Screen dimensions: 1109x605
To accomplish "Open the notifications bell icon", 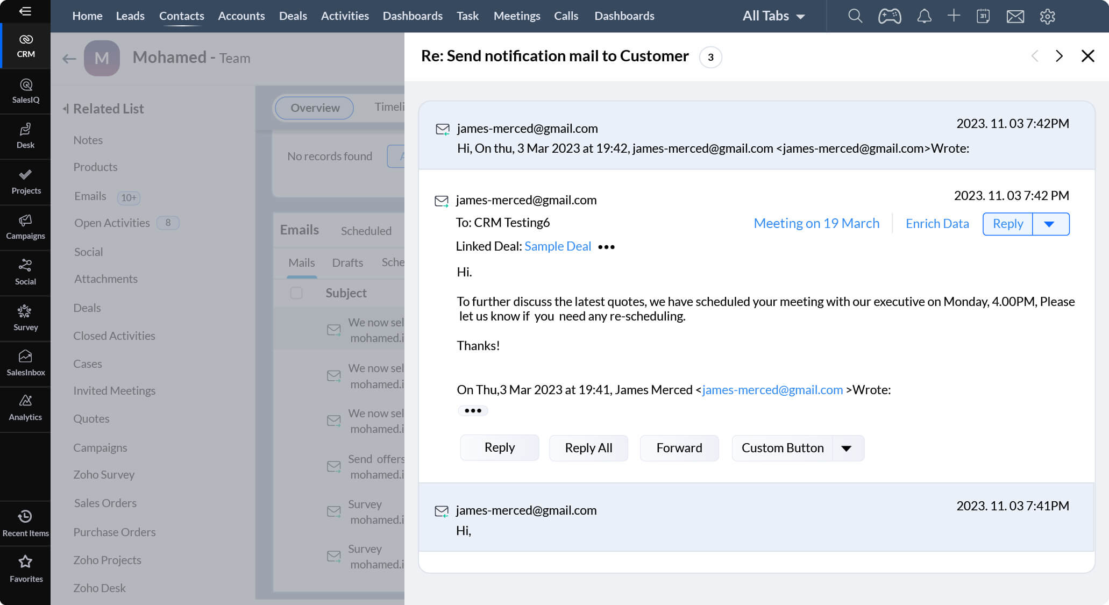I will (x=924, y=16).
